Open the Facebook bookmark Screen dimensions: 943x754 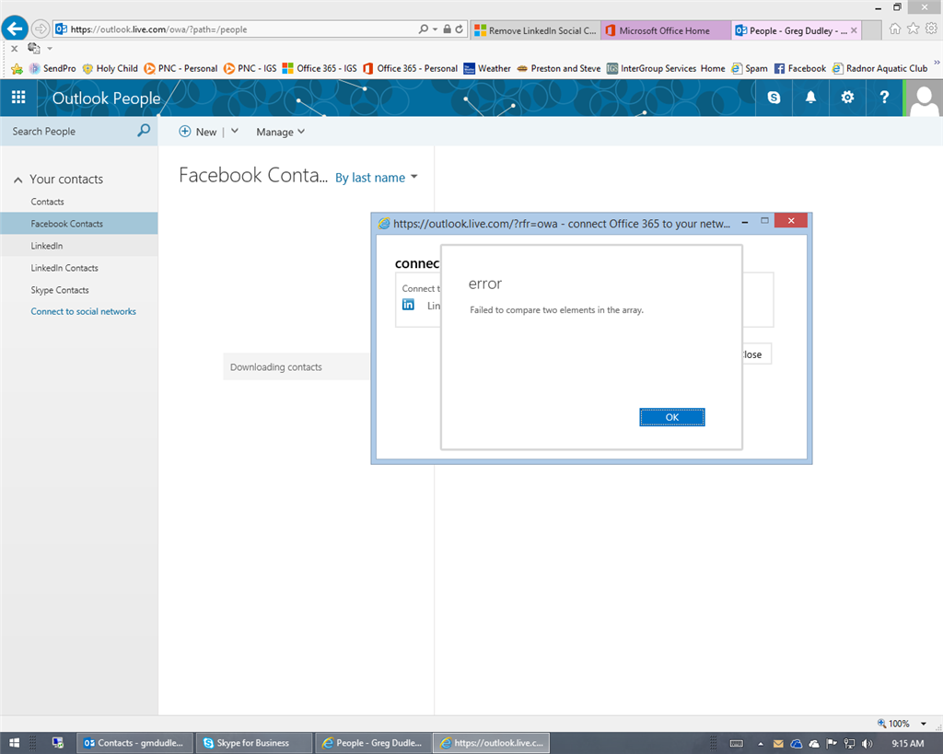pyautogui.click(x=800, y=68)
